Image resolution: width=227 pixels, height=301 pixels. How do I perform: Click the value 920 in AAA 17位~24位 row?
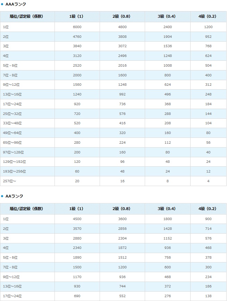[77, 104]
